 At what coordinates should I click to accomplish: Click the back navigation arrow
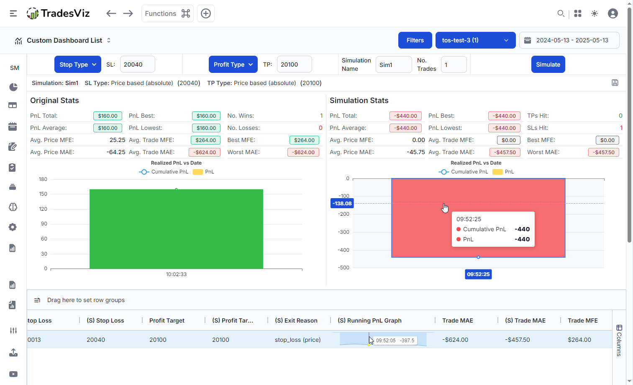(111, 13)
